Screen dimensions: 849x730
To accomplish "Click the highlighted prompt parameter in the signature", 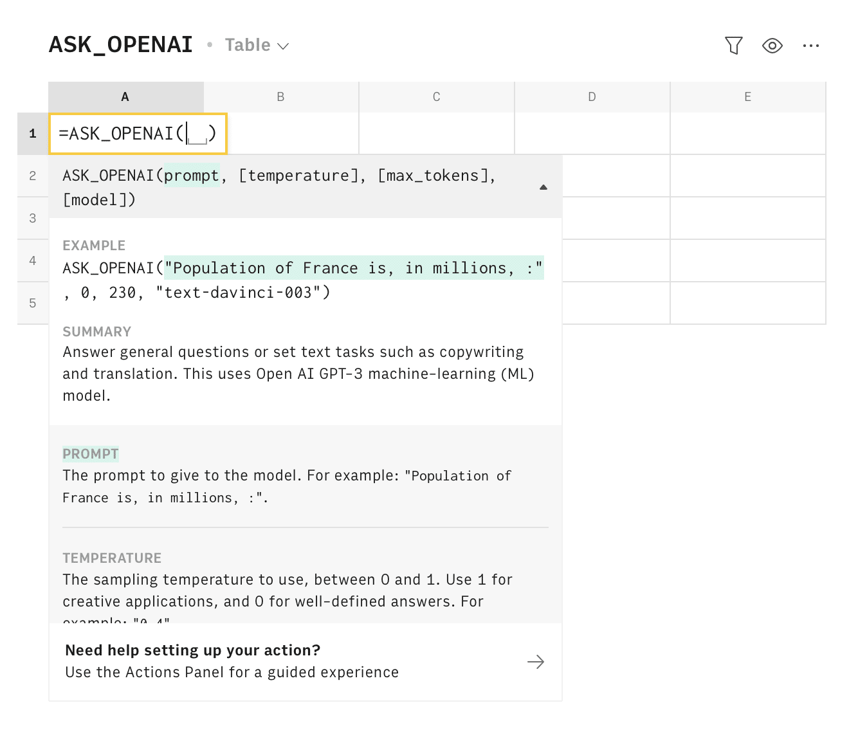I will click(x=192, y=175).
